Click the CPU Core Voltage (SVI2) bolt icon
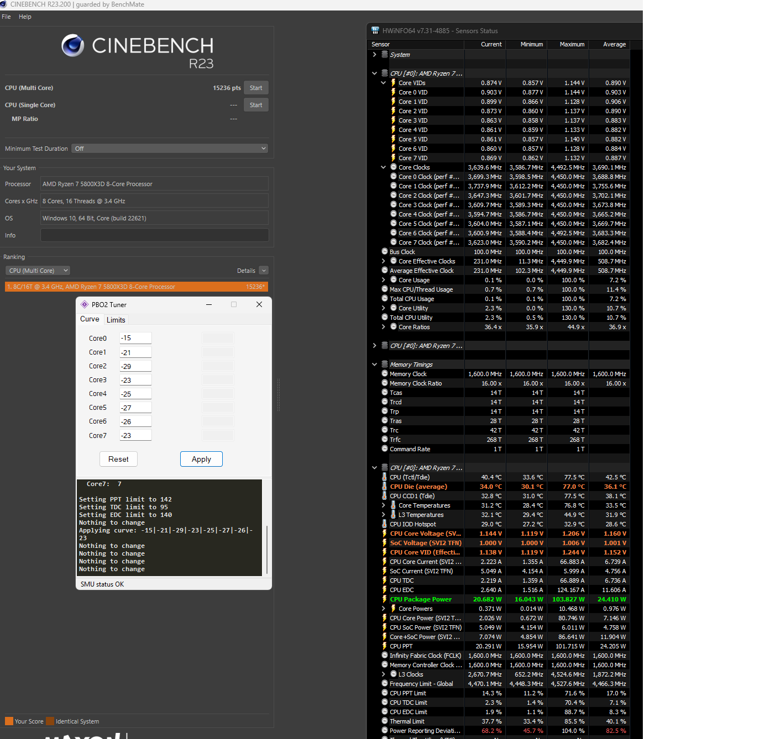The image size is (765, 739). (x=385, y=533)
